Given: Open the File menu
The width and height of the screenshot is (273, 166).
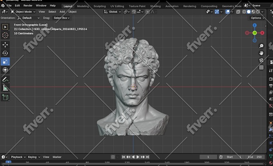Looking at the screenshot, I should click(9, 6).
